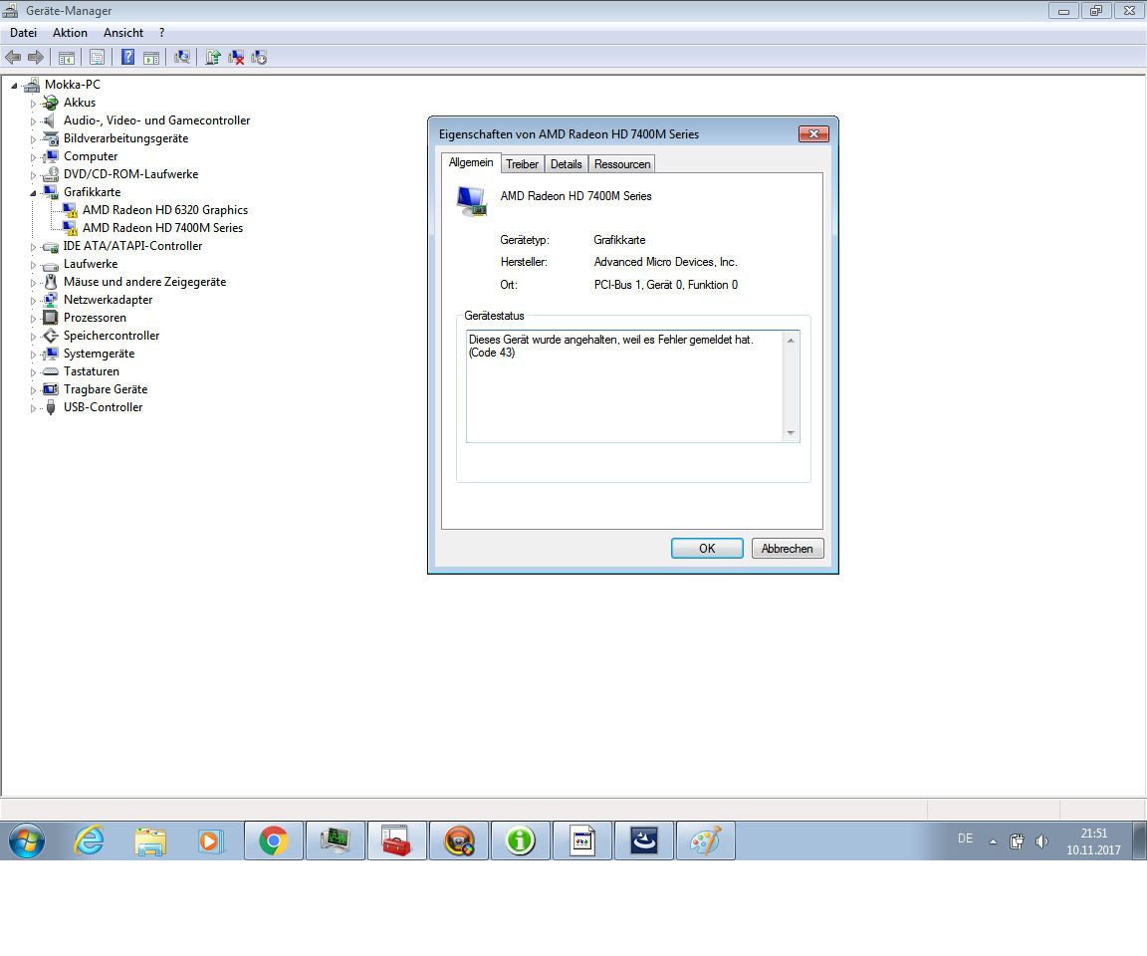Select the Computer tree item

coord(91,156)
